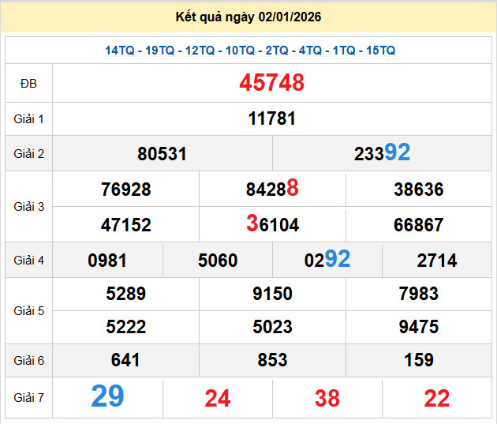Select the large blue Giải 7 number 29
This screenshot has height=424, width=497.
tap(107, 396)
